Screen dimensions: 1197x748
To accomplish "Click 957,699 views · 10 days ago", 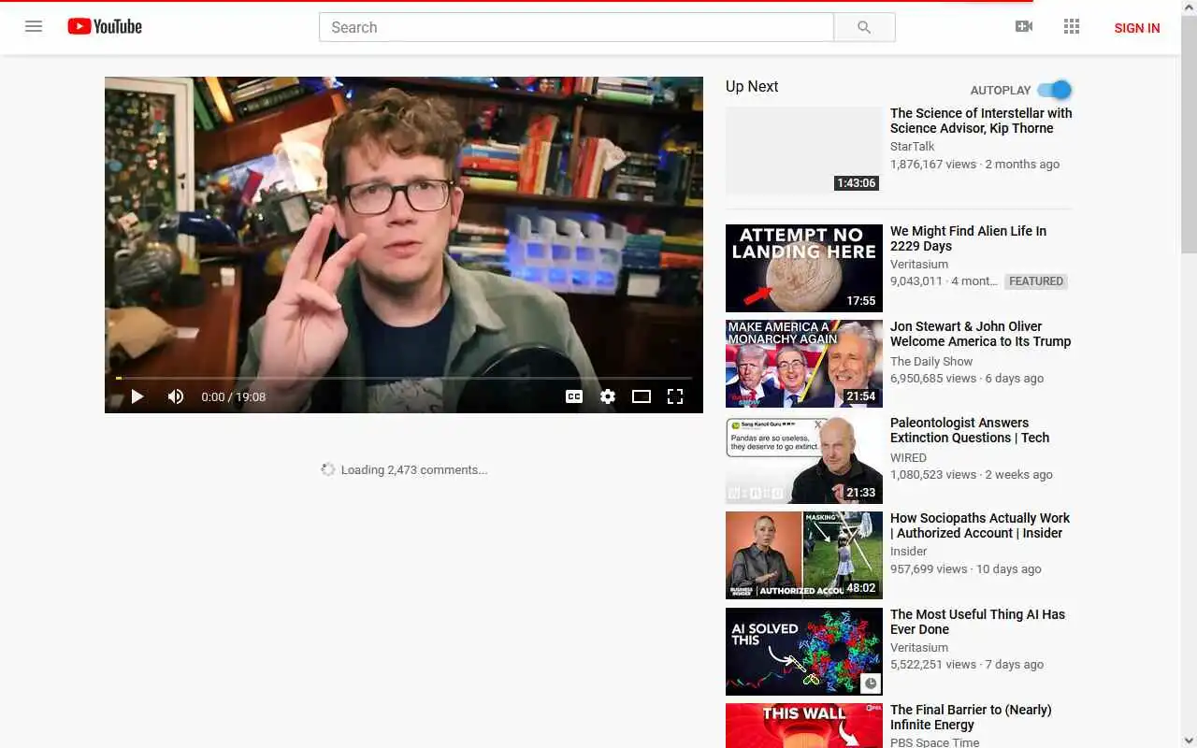I will tap(966, 568).
